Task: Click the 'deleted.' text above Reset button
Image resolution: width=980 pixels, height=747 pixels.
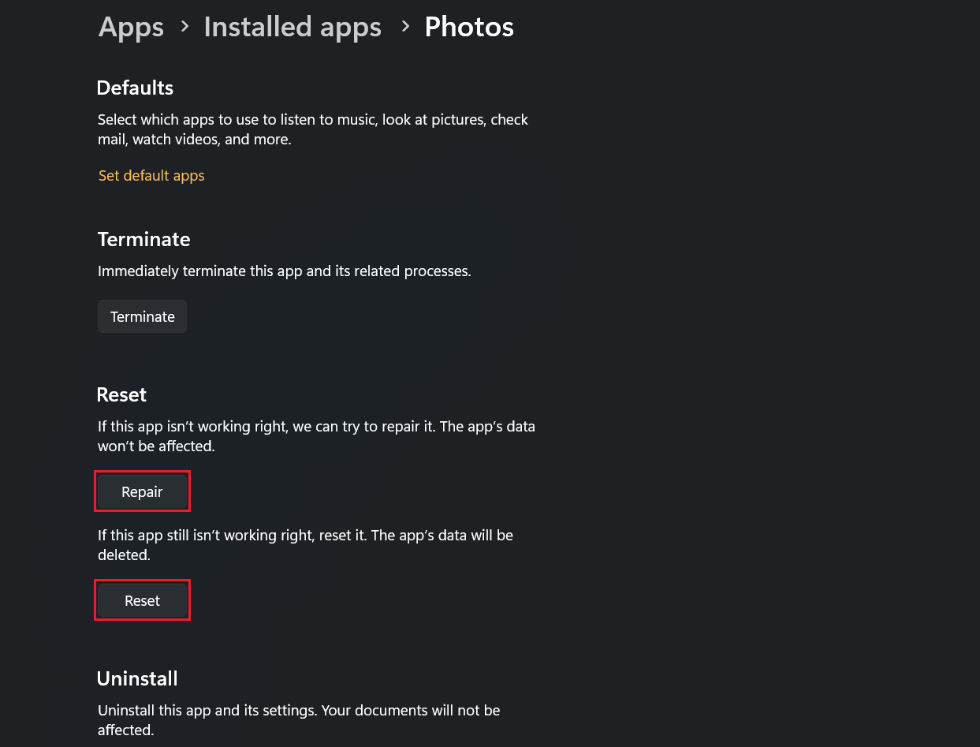Action: click(x=124, y=555)
